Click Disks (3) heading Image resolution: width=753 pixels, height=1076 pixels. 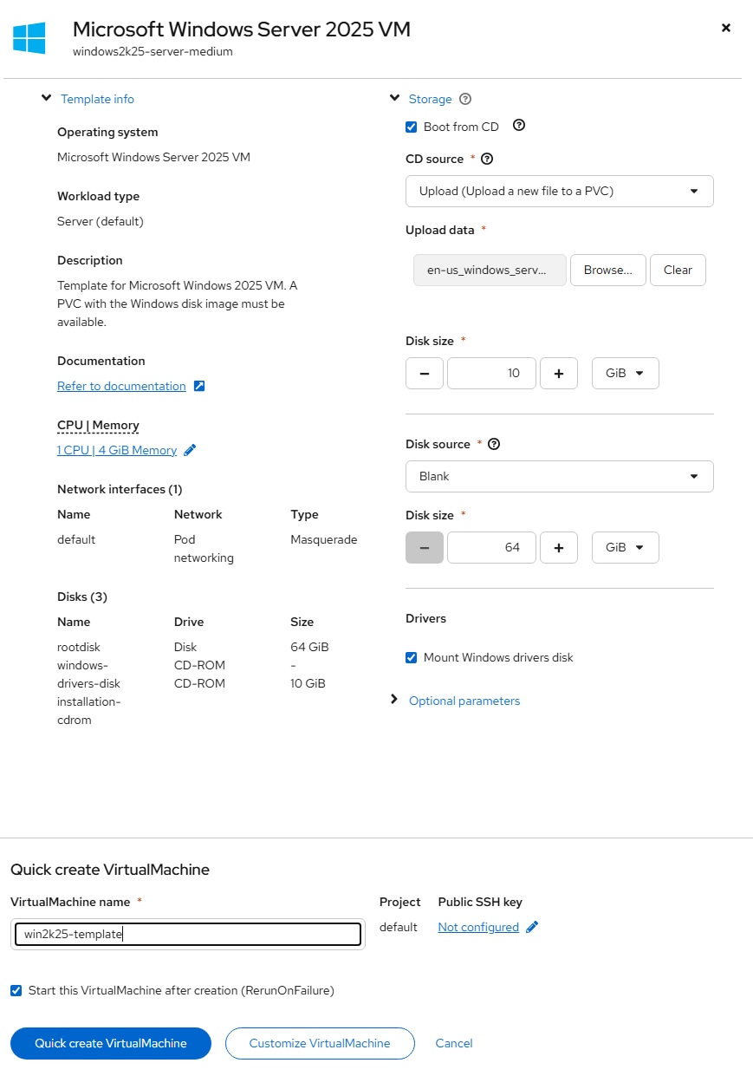pyautogui.click(x=82, y=597)
